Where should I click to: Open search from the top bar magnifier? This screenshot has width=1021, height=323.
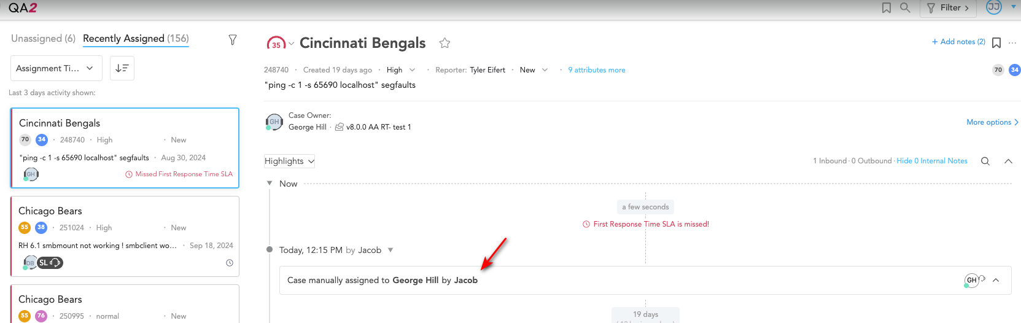[905, 8]
